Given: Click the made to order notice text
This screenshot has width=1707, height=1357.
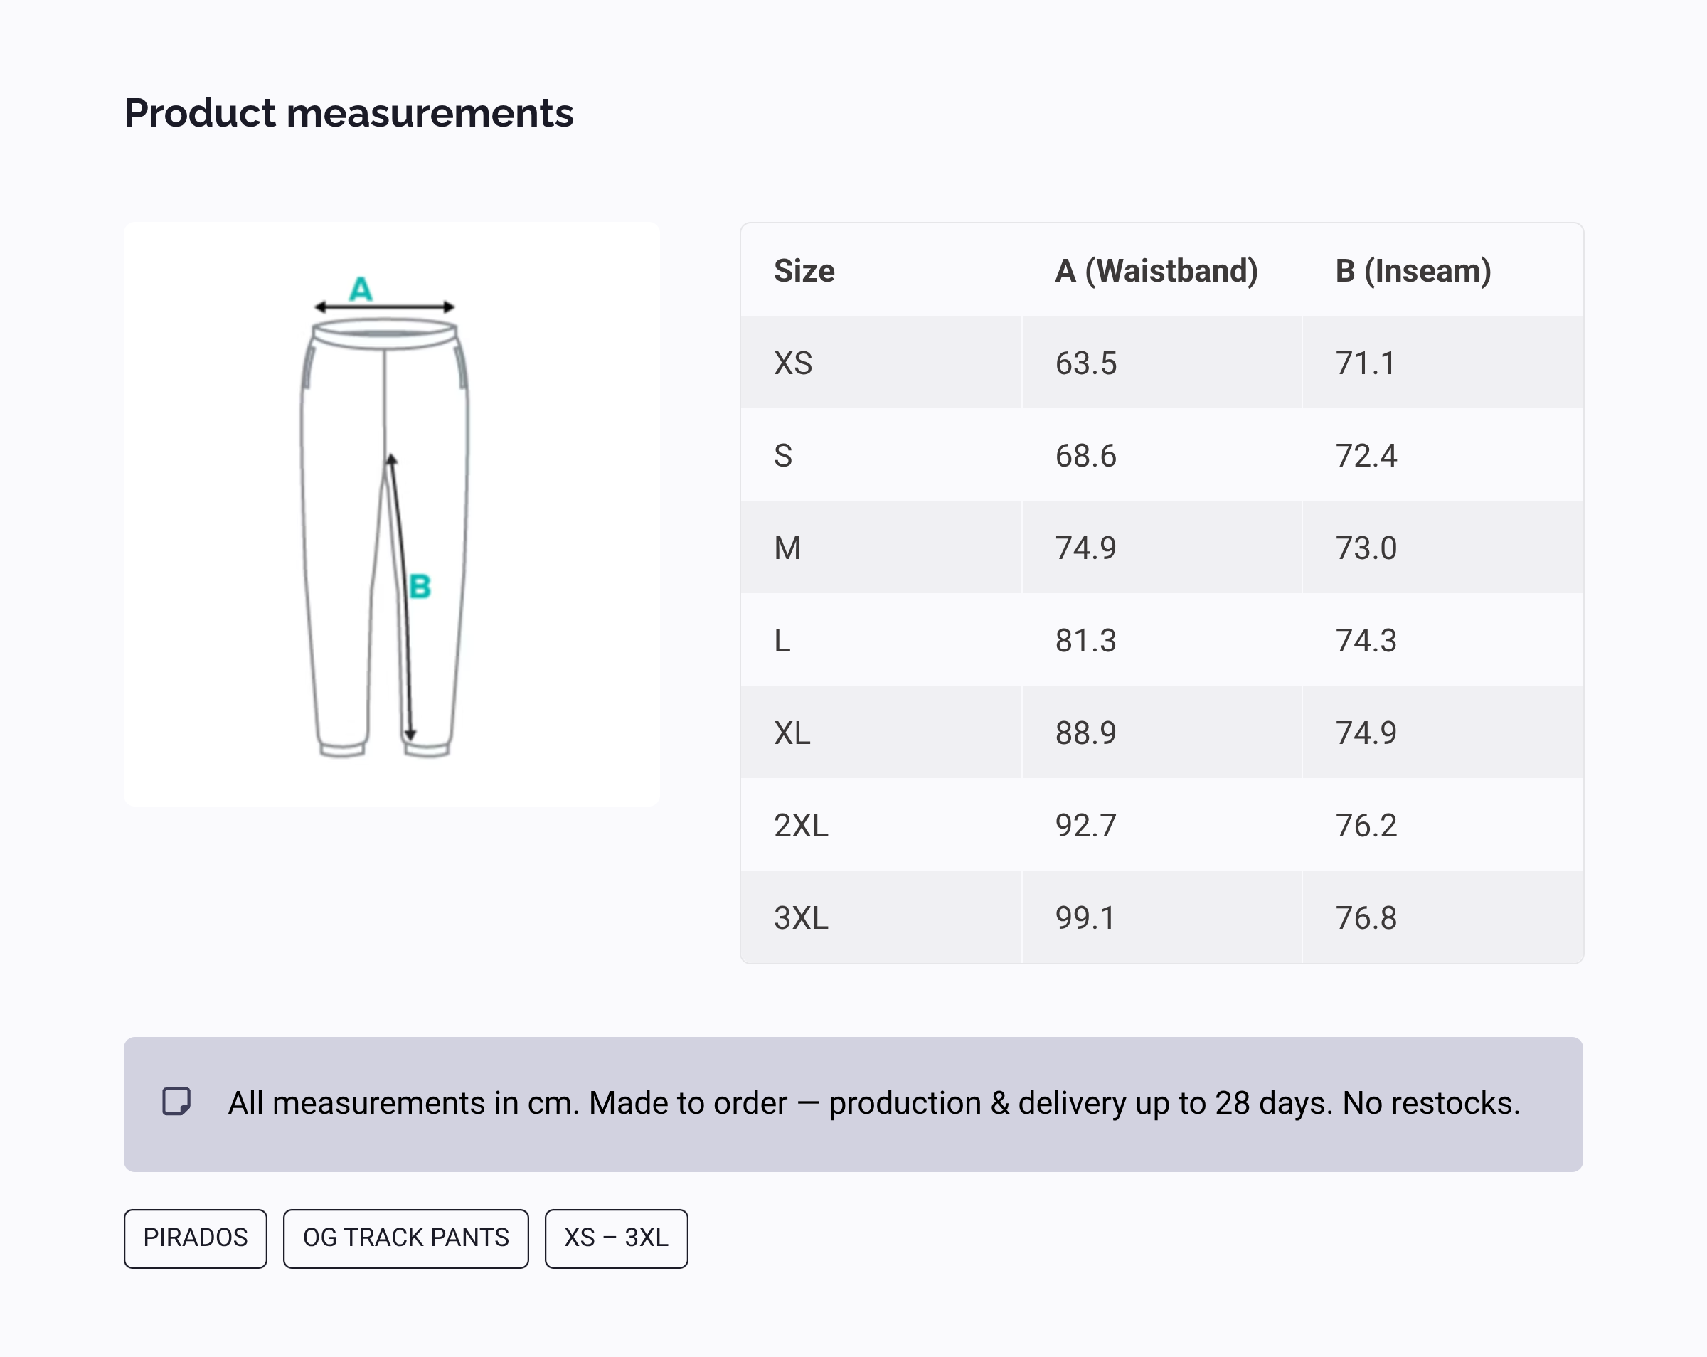Looking at the screenshot, I should 874,1103.
